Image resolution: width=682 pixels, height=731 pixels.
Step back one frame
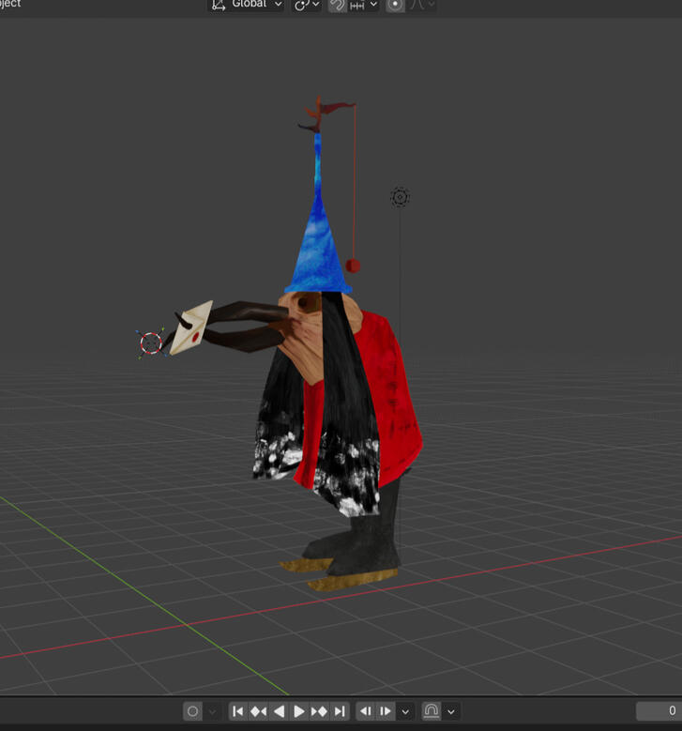pyautogui.click(x=366, y=711)
